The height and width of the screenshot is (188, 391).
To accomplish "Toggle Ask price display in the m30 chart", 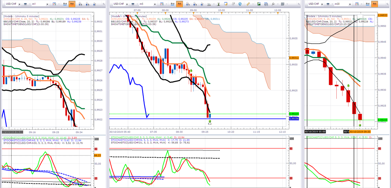I will (375, 4).
